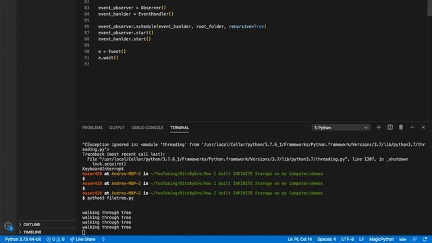
Task: Add a new terminal with plus icon
Action: click(379, 128)
